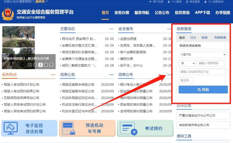Switch to the 违法 query tab
The height and width of the screenshot is (143, 233).
click(182, 37)
